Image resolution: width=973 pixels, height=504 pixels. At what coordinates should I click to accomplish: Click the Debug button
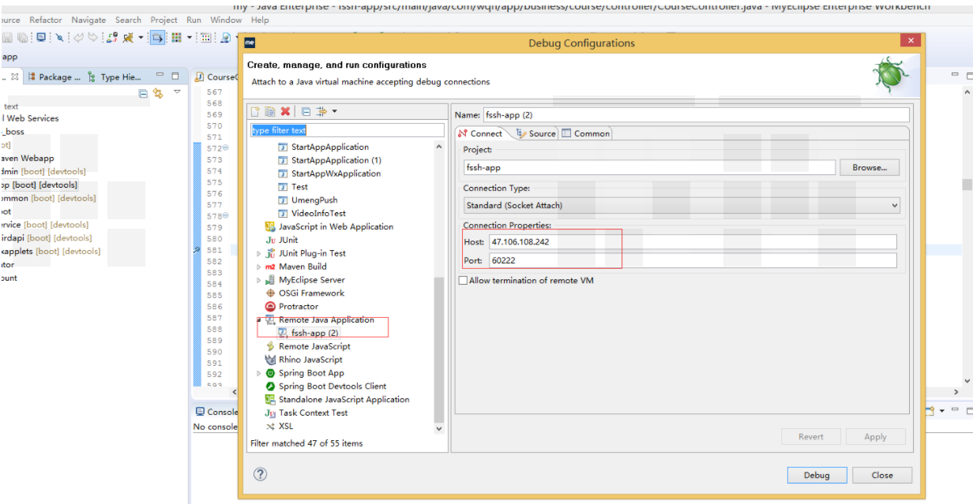817,475
